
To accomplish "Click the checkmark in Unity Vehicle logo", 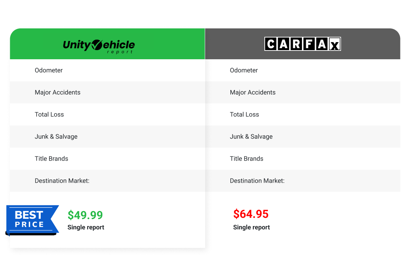I will point(96,45).
